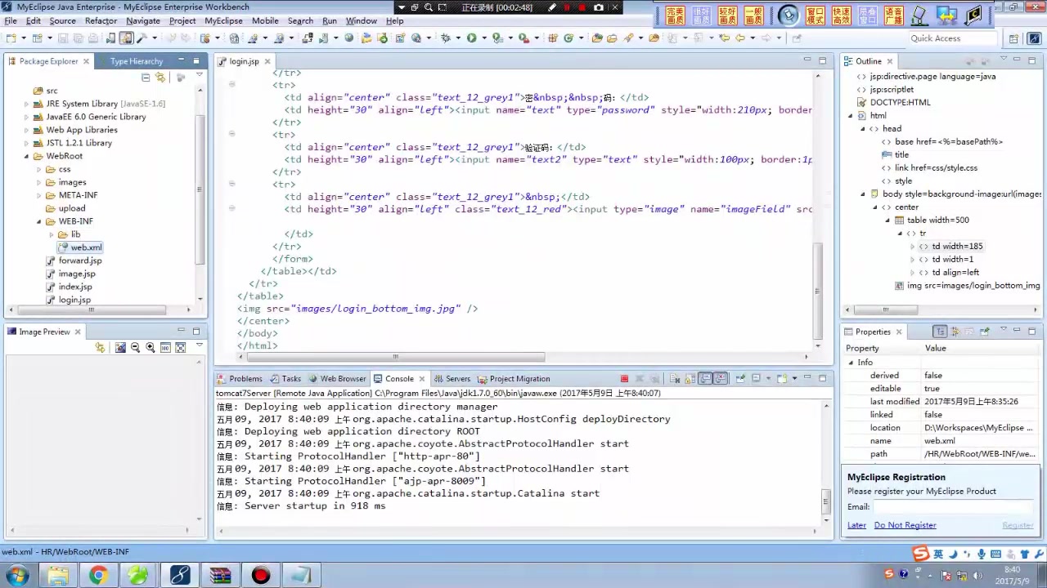This screenshot has width=1047, height=588.
Task: Open the Refactor menu
Action: coord(101,20)
